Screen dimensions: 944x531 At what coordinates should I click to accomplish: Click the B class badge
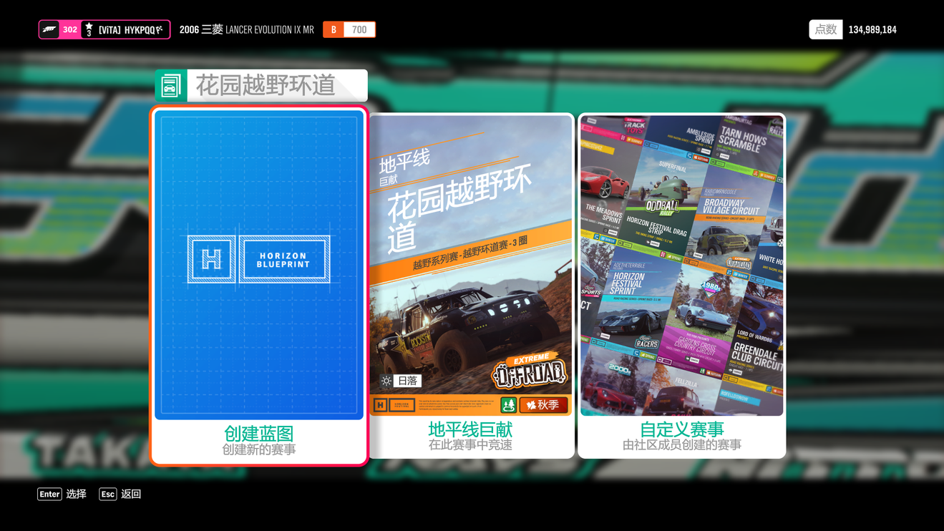pos(334,29)
